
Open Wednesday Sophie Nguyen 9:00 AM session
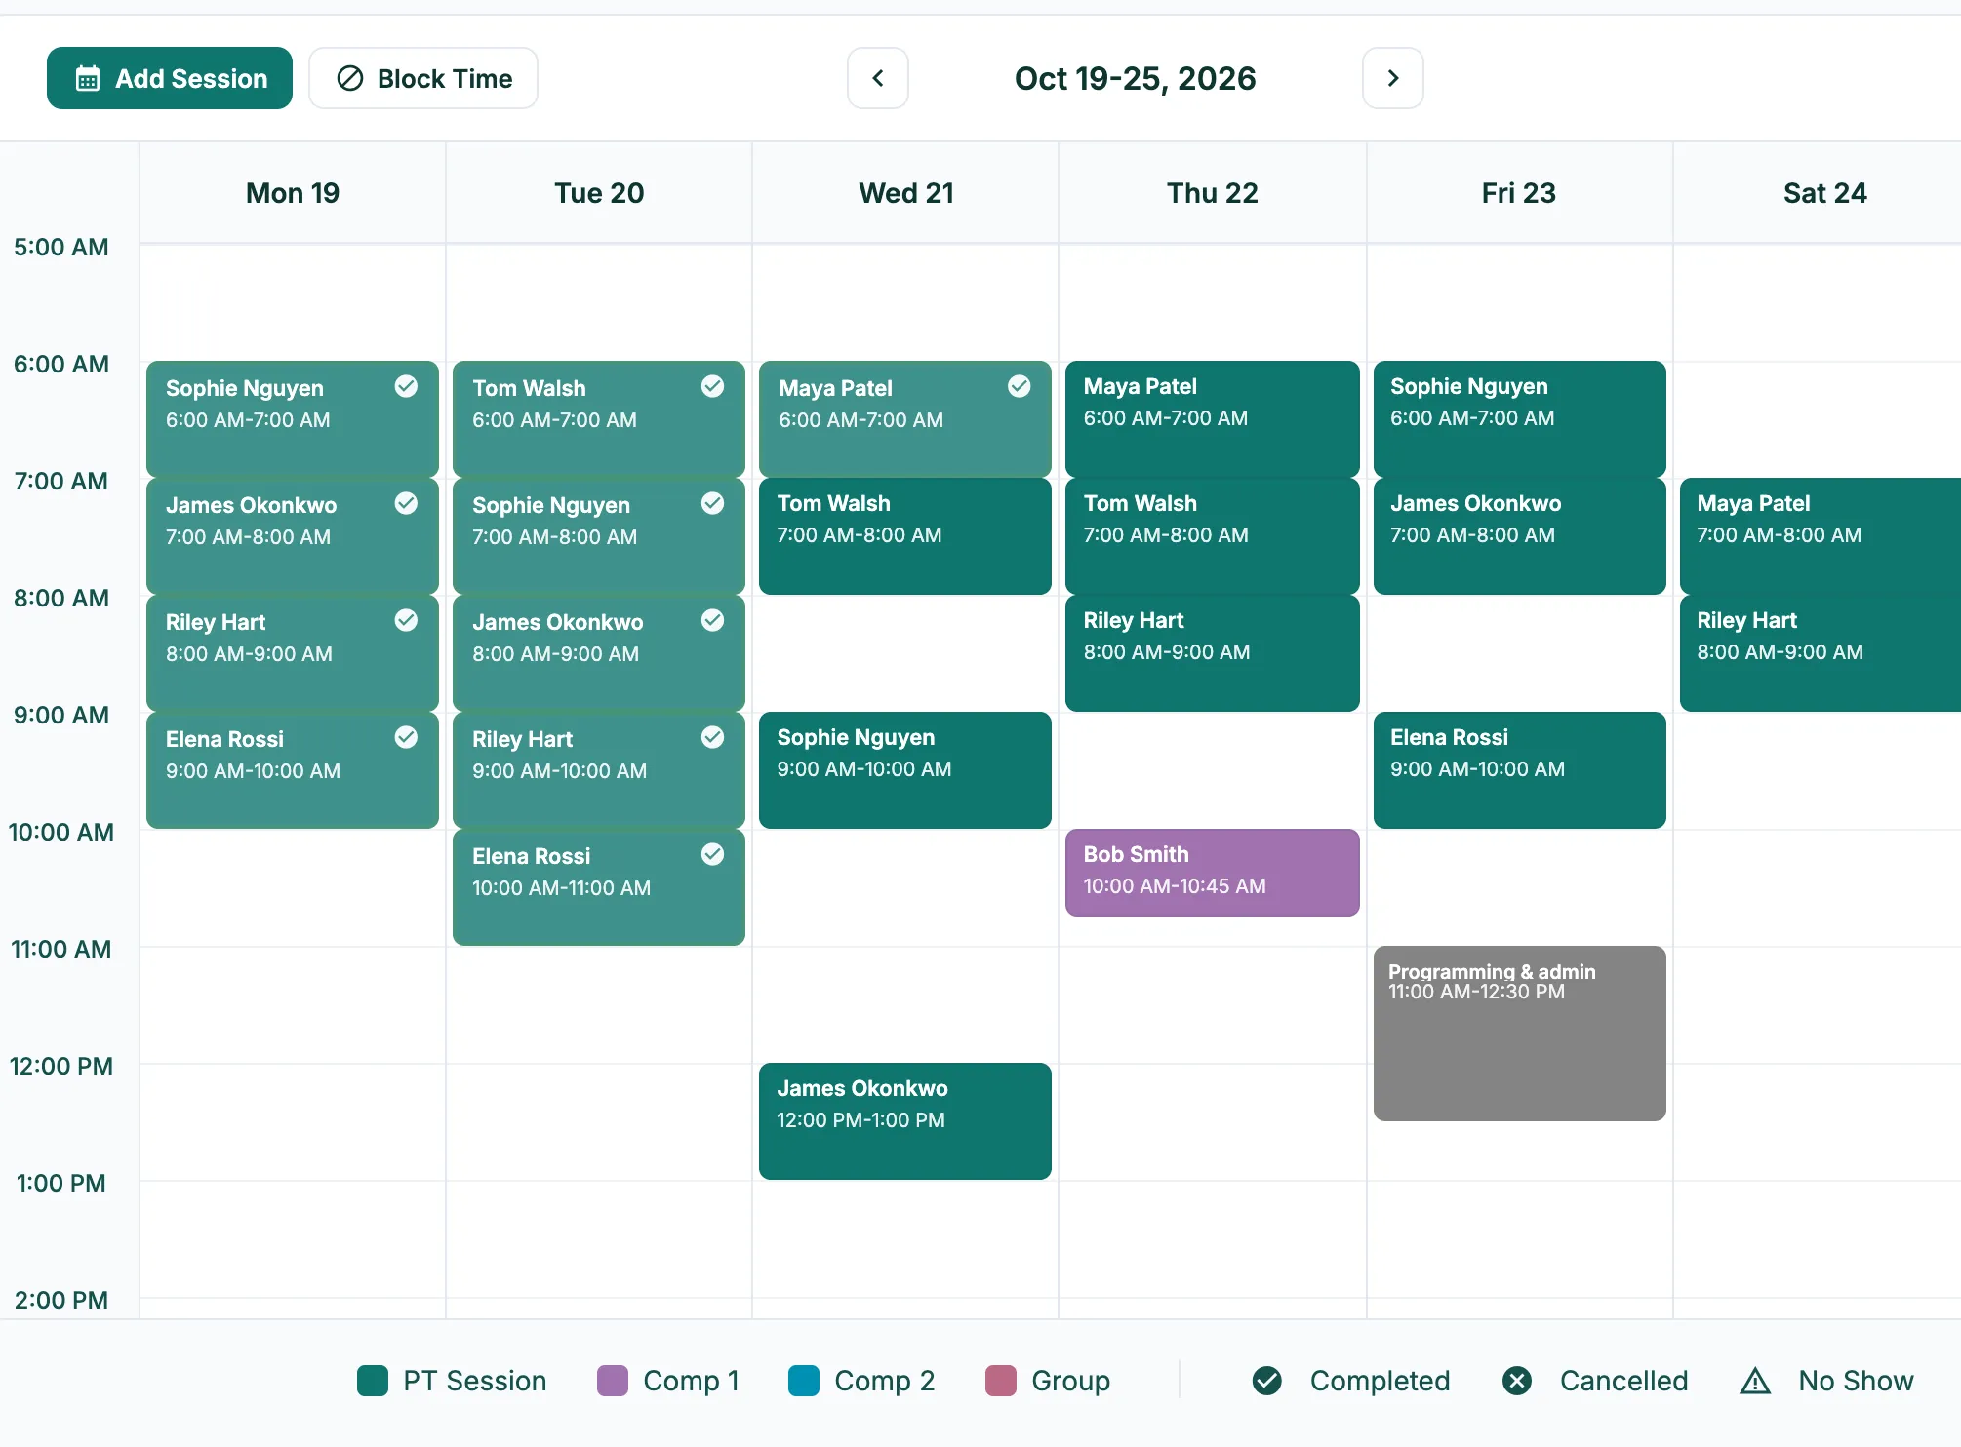coord(905,770)
